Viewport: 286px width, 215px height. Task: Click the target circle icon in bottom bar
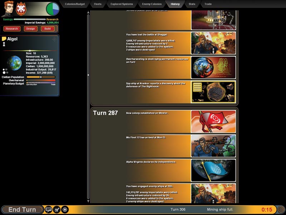[65, 210]
